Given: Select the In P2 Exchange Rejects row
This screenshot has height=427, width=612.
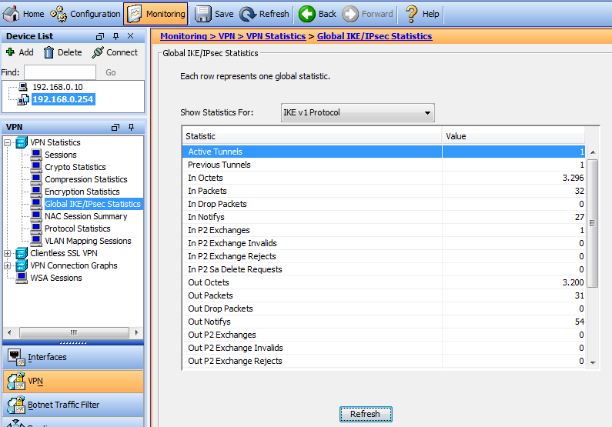Looking at the screenshot, I should (x=383, y=256).
